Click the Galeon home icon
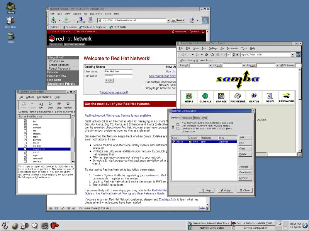309x231 pixels. pyautogui.click(x=212, y=55)
